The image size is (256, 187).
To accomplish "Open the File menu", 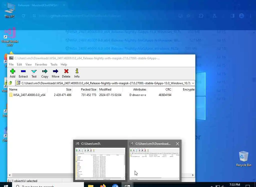I will (11, 64).
